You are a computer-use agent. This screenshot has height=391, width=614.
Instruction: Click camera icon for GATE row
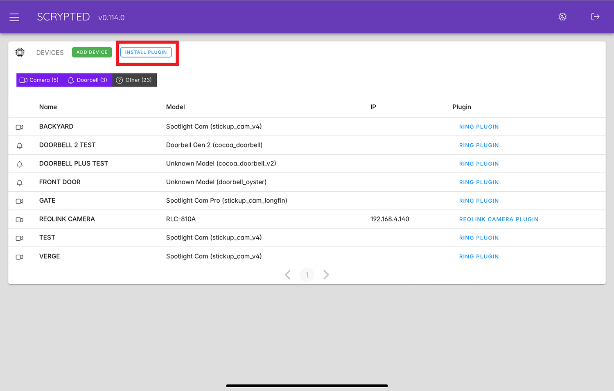pyautogui.click(x=20, y=201)
